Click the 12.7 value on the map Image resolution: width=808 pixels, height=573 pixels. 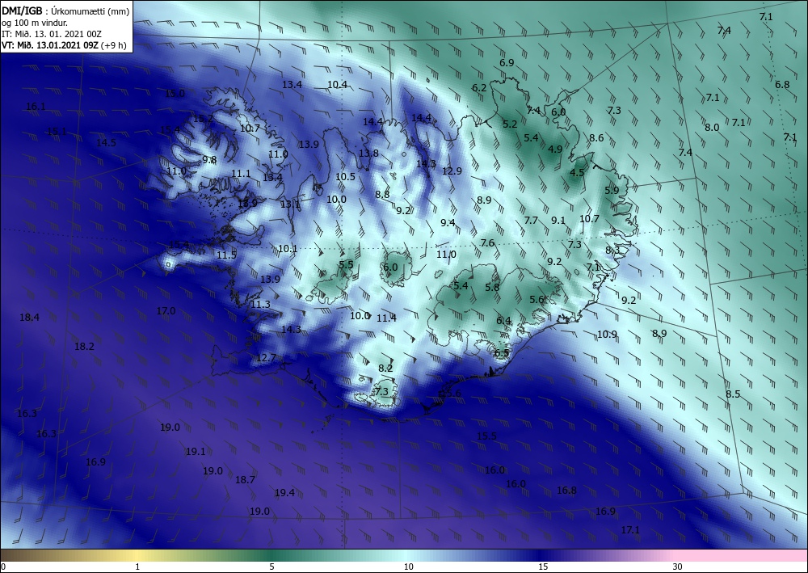(x=266, y=357)
